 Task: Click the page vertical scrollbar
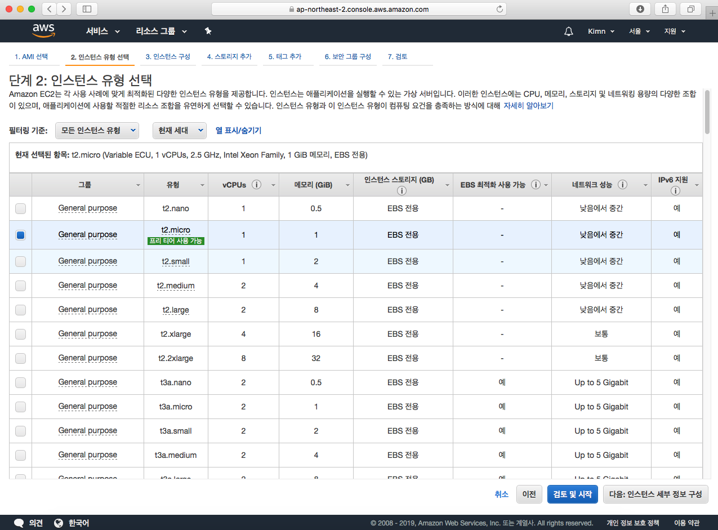pos(707,111)
